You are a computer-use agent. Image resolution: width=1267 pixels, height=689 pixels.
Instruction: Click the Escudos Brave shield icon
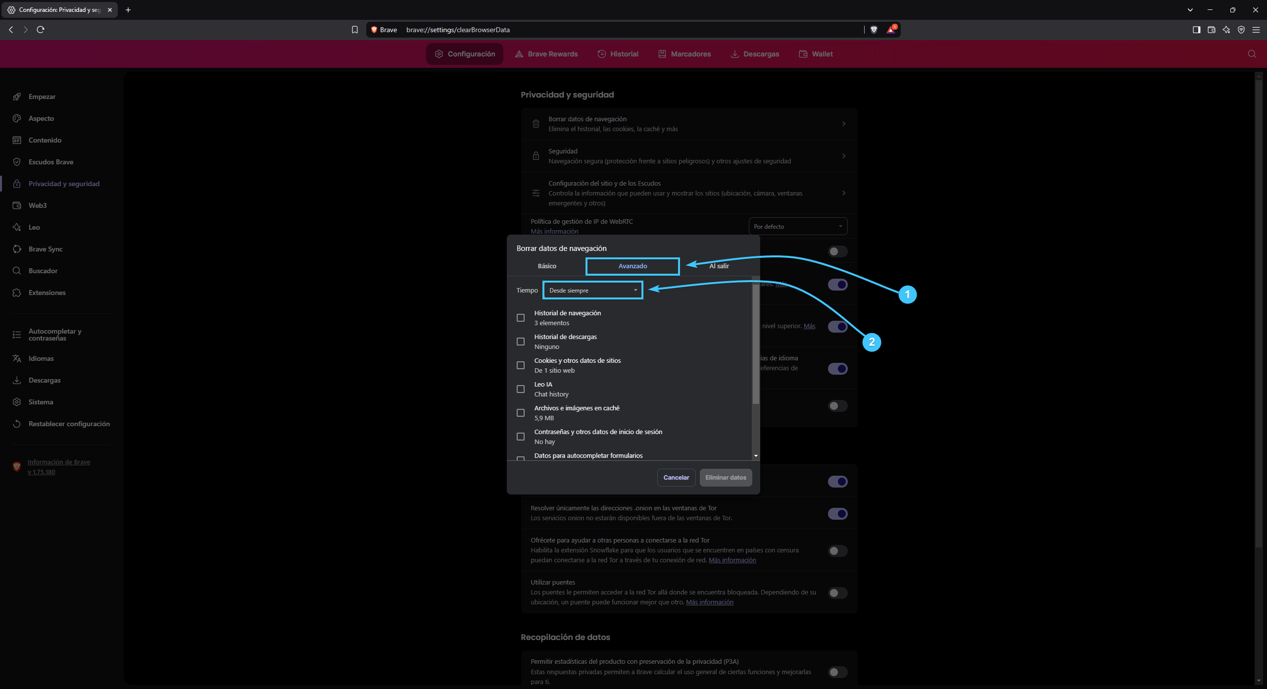pos(17,162)
